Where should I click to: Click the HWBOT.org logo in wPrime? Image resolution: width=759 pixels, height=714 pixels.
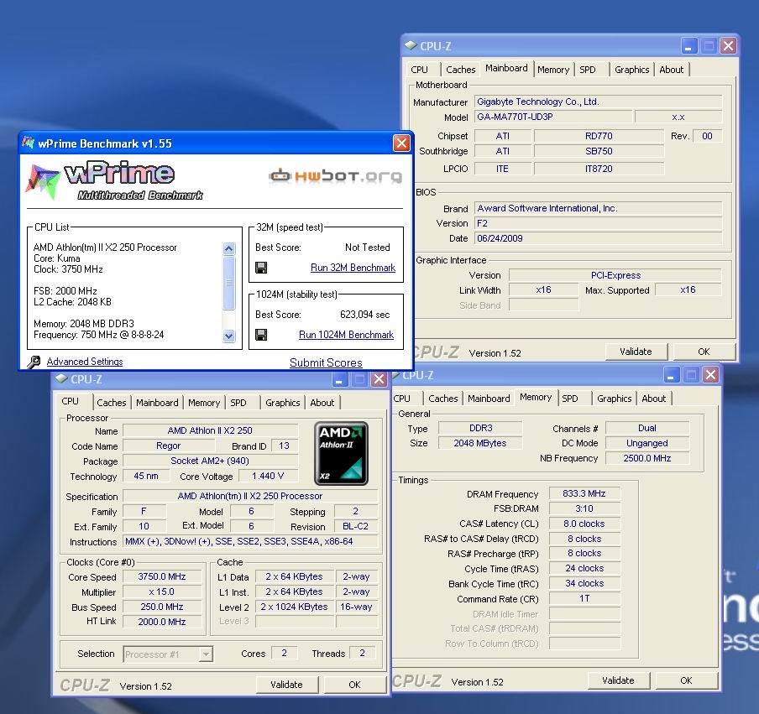point(336,175)
